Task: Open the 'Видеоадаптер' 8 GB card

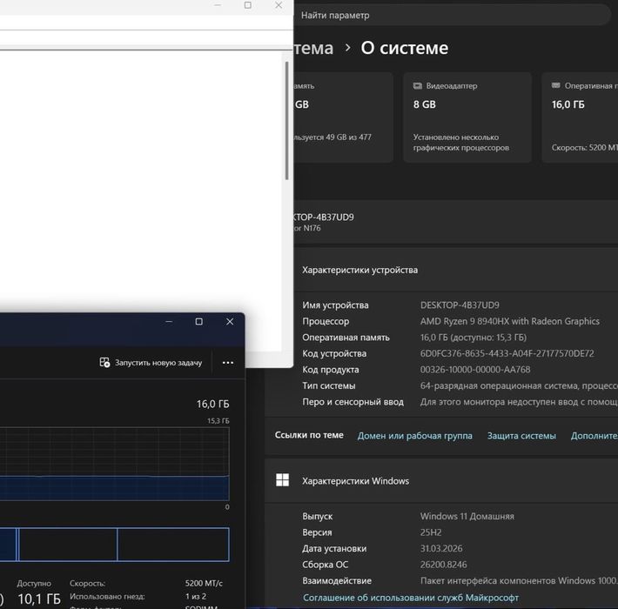Action: point(467,117)
